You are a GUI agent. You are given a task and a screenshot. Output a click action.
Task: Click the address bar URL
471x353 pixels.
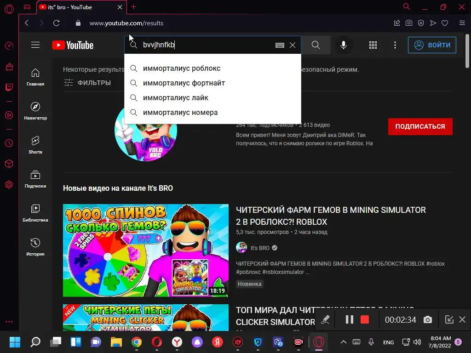(126, 23)
